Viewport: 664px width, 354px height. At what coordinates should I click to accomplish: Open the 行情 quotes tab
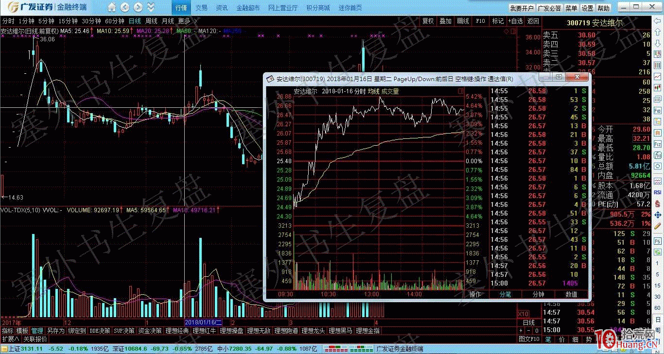coord(181,8)
